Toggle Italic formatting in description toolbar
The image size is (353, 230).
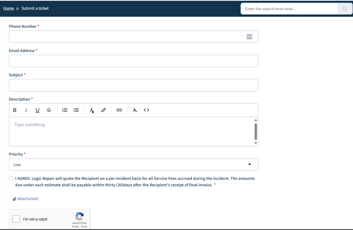pos(26,110)
